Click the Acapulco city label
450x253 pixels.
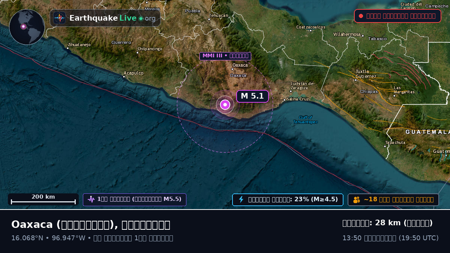pyautogui.click(x=133, y=73)
